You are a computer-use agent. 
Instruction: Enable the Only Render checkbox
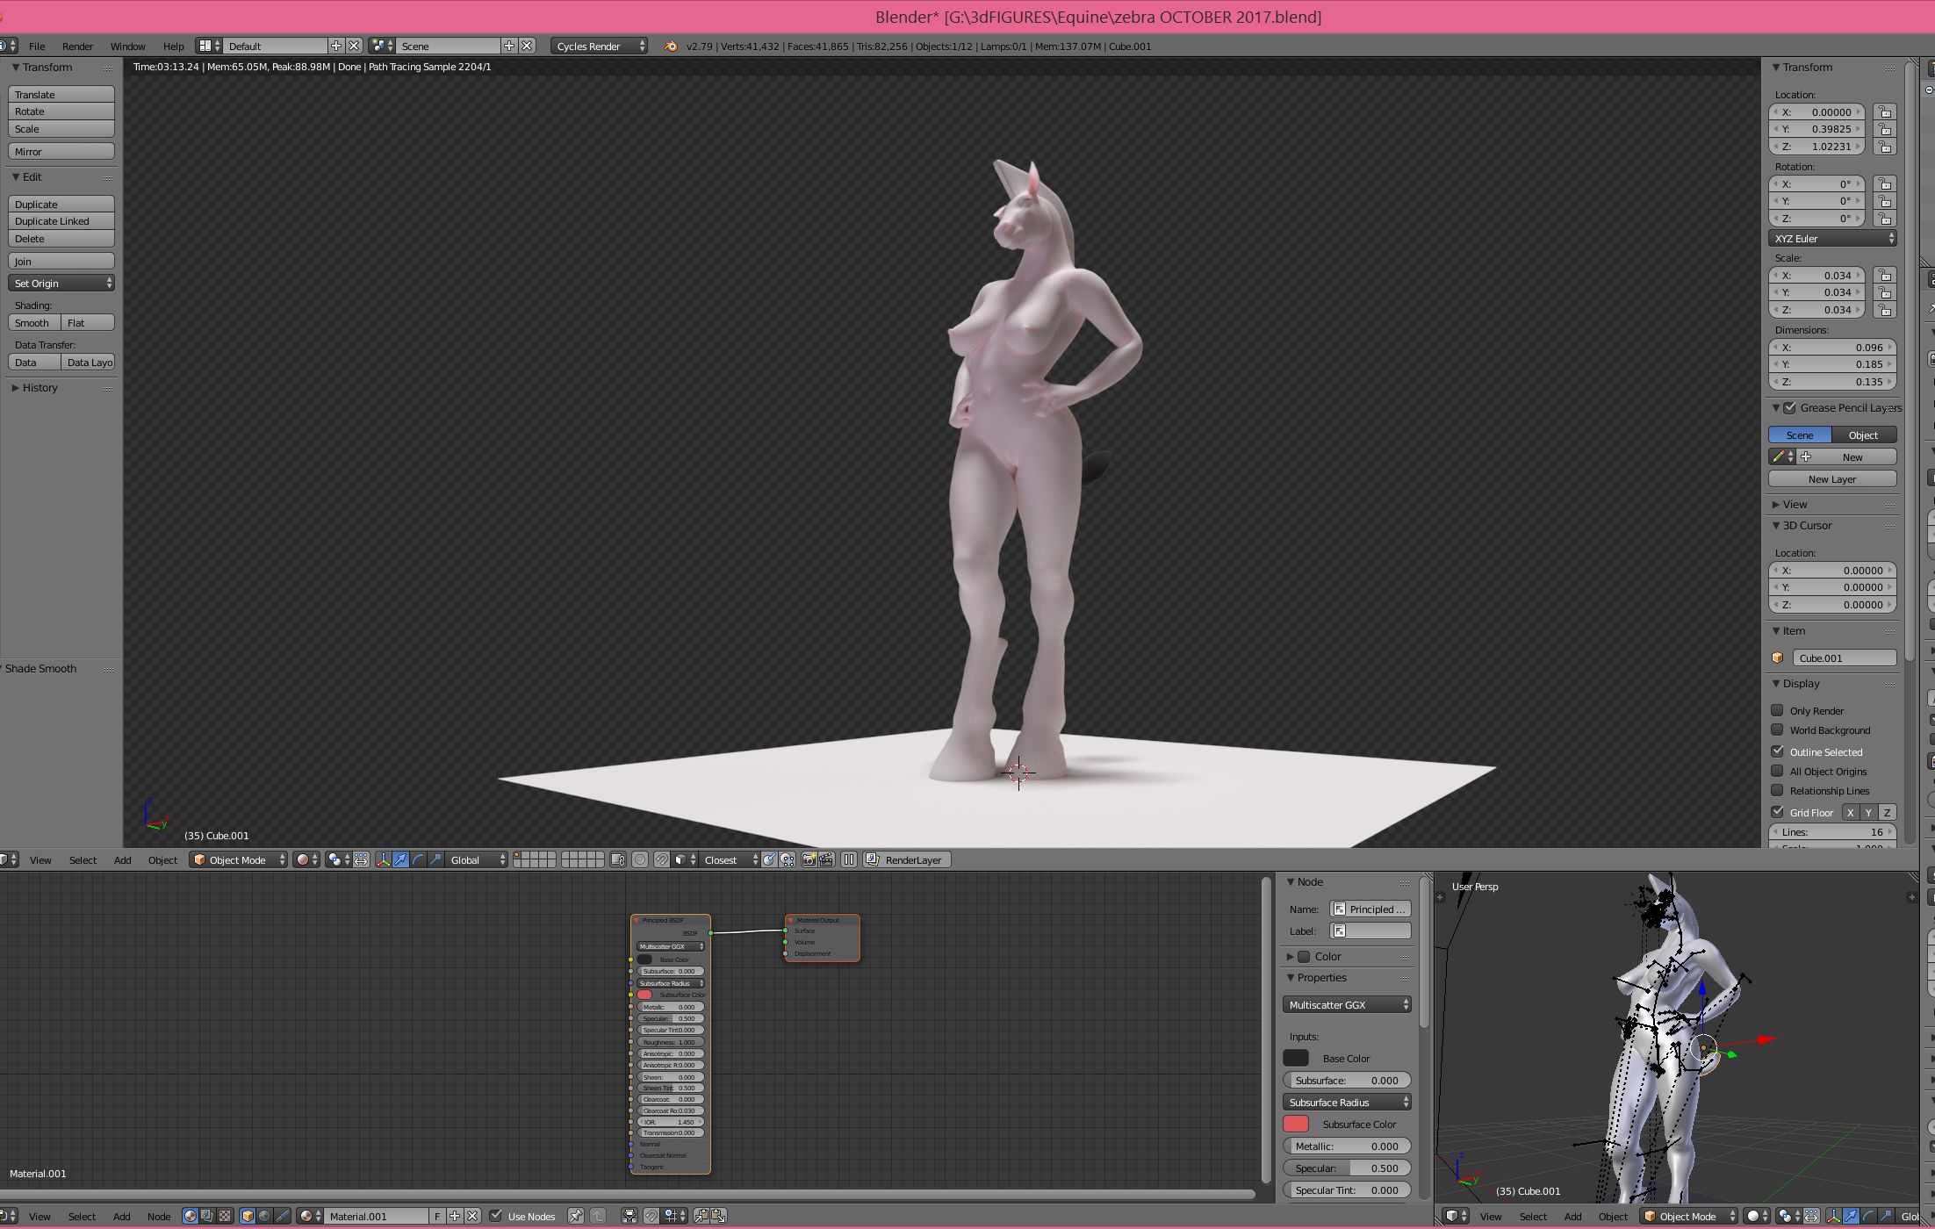click(1777, 711)
